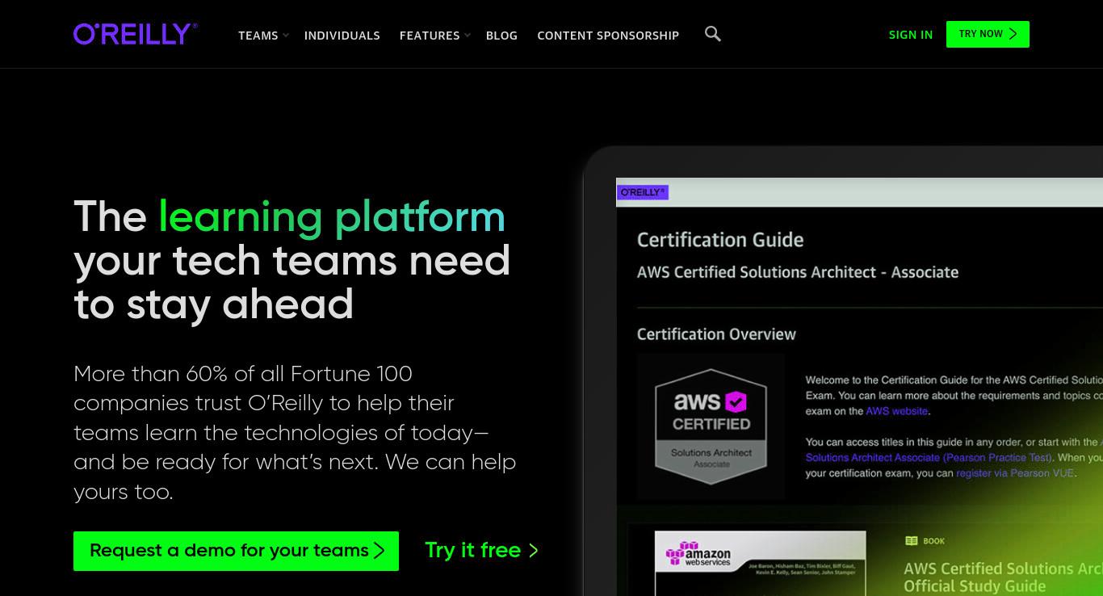
Task: Open Content Sponsorship page
Action: [x=608, y=36]
